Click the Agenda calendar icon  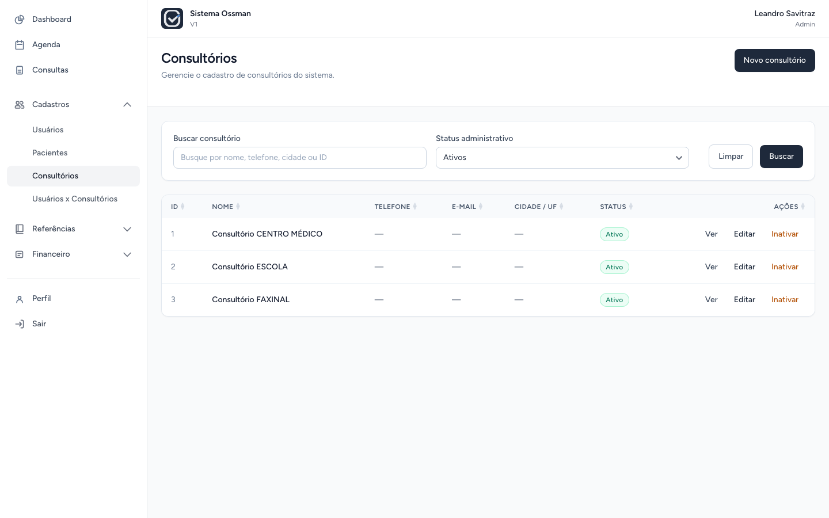20,45
